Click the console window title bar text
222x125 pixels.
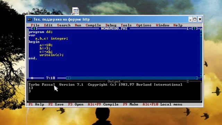pos(61,19)
